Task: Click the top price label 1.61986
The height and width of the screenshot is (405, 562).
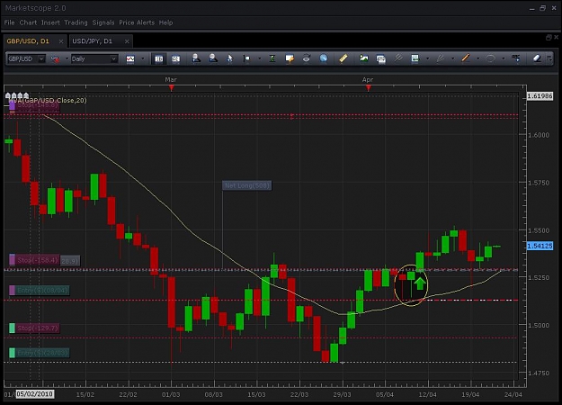Action: [540, 96]
